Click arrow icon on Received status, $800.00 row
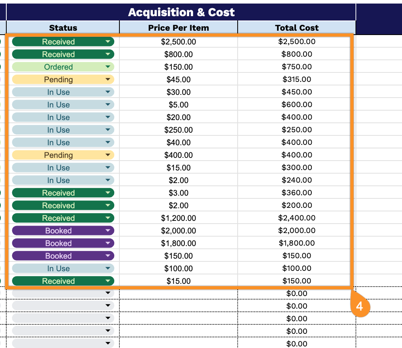 pos(108,54)
